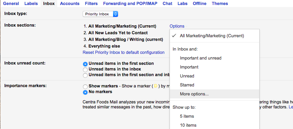Open Forwarding and POP/IMAP tab

pyautogui.click(x=130, y=4)
